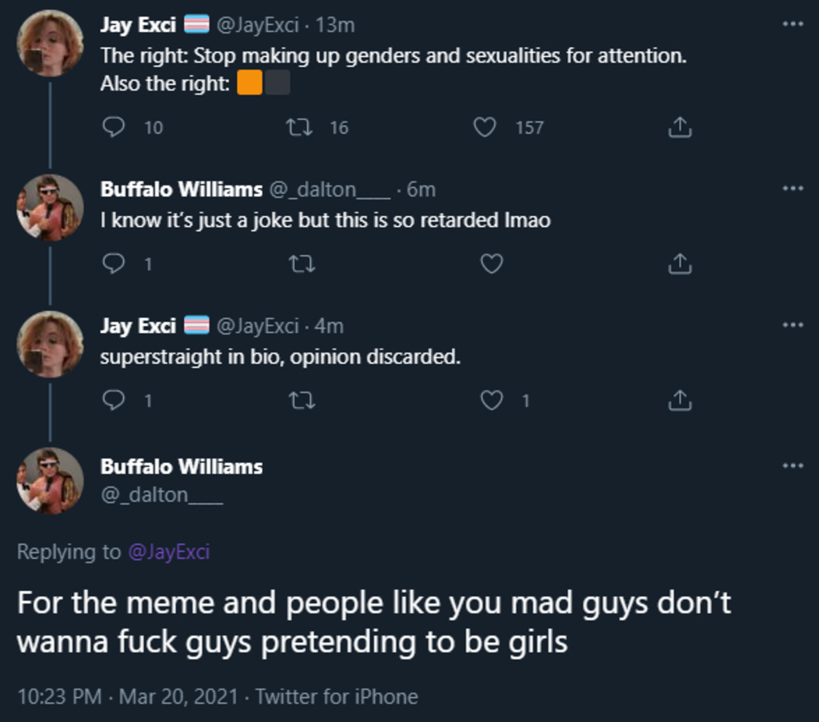Share the 'superstraight in bio' tweet
This screenshot has width=819, height=722.
679,400
